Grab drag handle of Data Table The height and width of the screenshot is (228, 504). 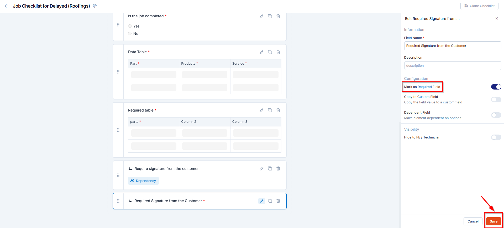tap(118, 72)
